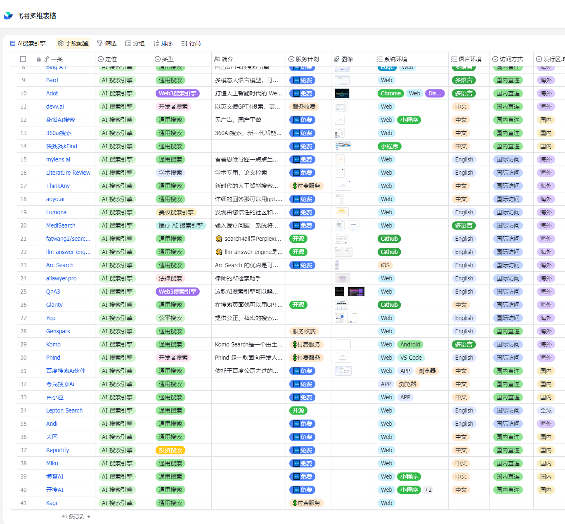Open the Bard record link

click(52, 80)
